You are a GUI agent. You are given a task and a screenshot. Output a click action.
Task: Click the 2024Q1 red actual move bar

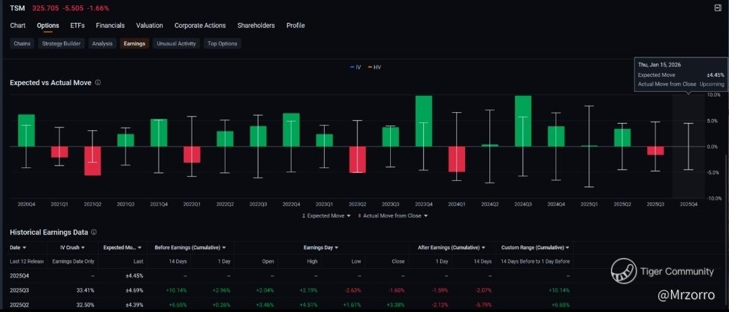456,159
